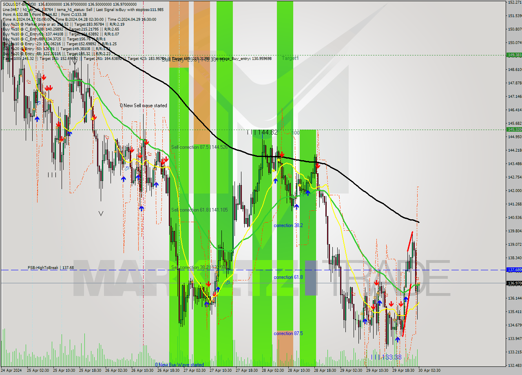Click the '25 Apr 18:30' time axis label
The image size is (522, 375).
click(x=90, y=371)
